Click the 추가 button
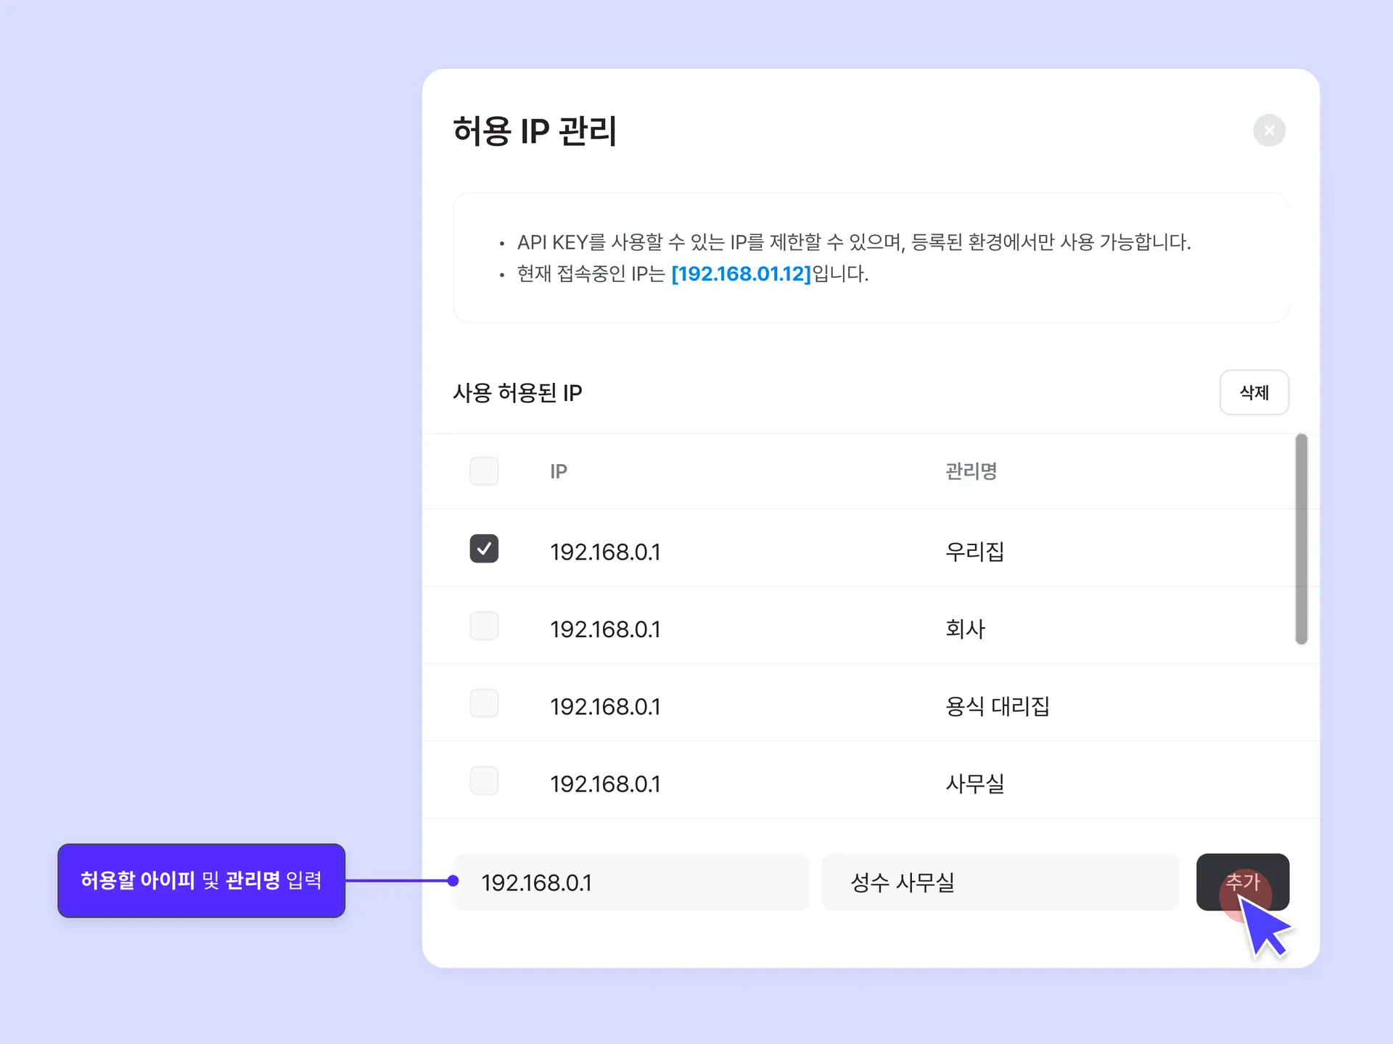The height and width of the screenshot is (1044, 1393). (1242, 882)
